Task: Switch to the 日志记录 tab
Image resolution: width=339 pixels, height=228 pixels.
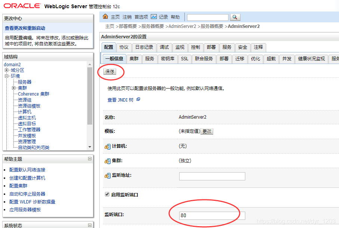Action: [144, 47]
